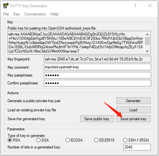
Task: Select the RSA key type
Action: [14, 140]
